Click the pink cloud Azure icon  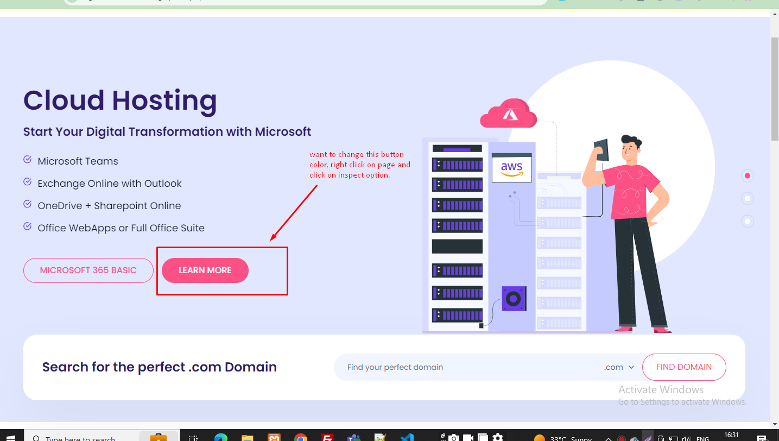pyautogui.click(x=508, y=114)
